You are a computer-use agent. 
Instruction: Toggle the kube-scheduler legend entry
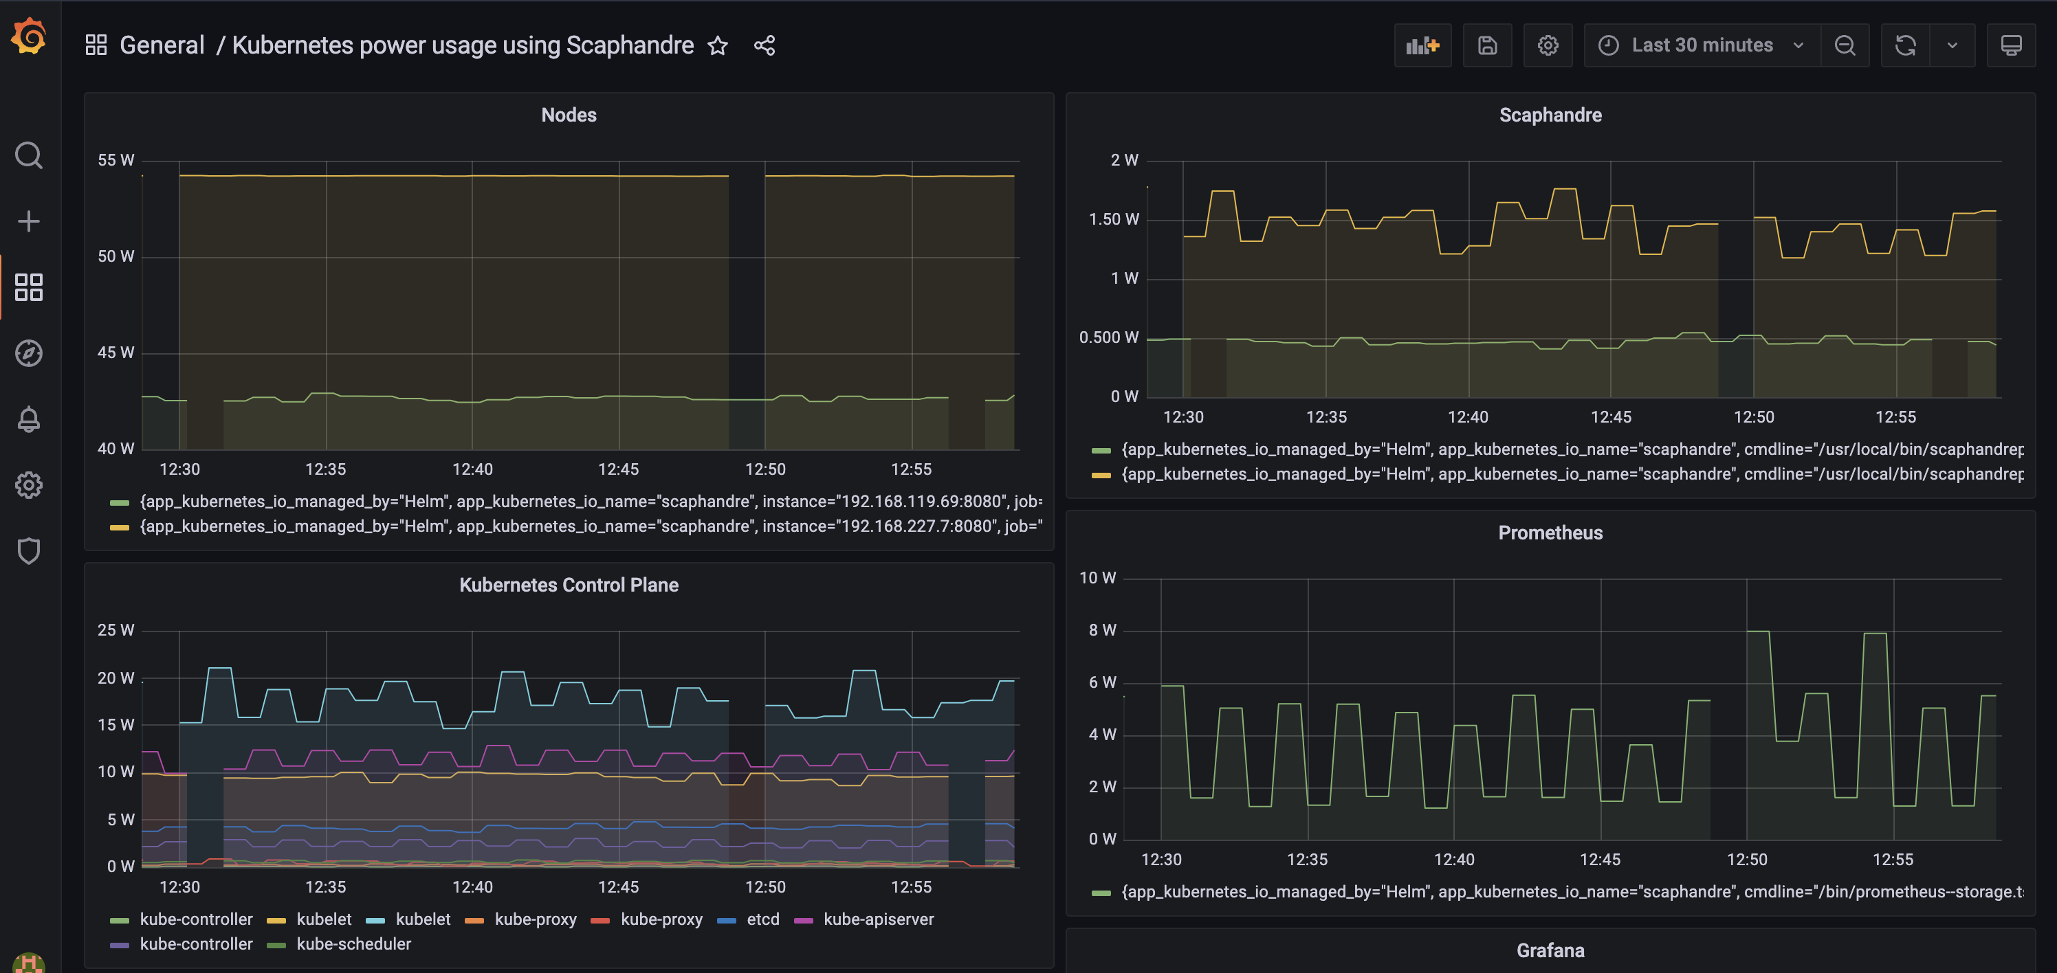354,944
